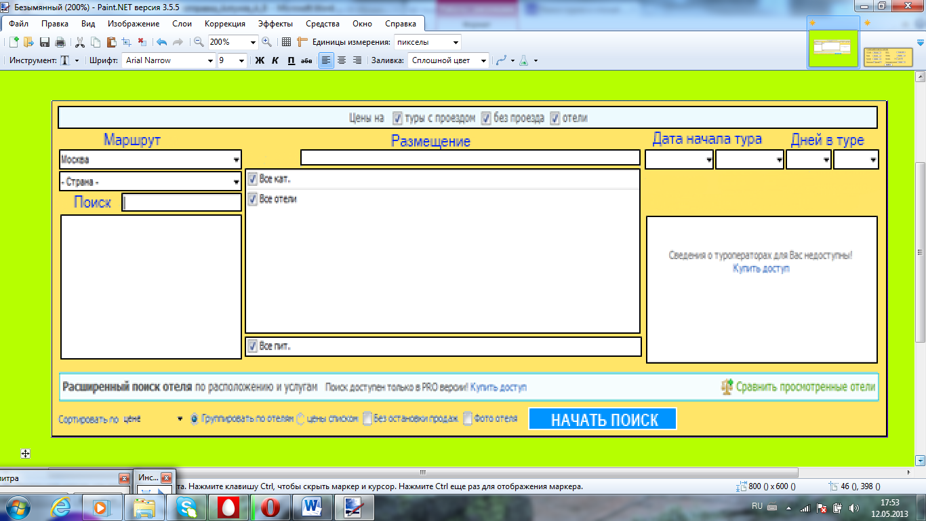Click the Windows Start button
Image resolution: width=926 pixels, height=521 pixels.
click(18, 507)
